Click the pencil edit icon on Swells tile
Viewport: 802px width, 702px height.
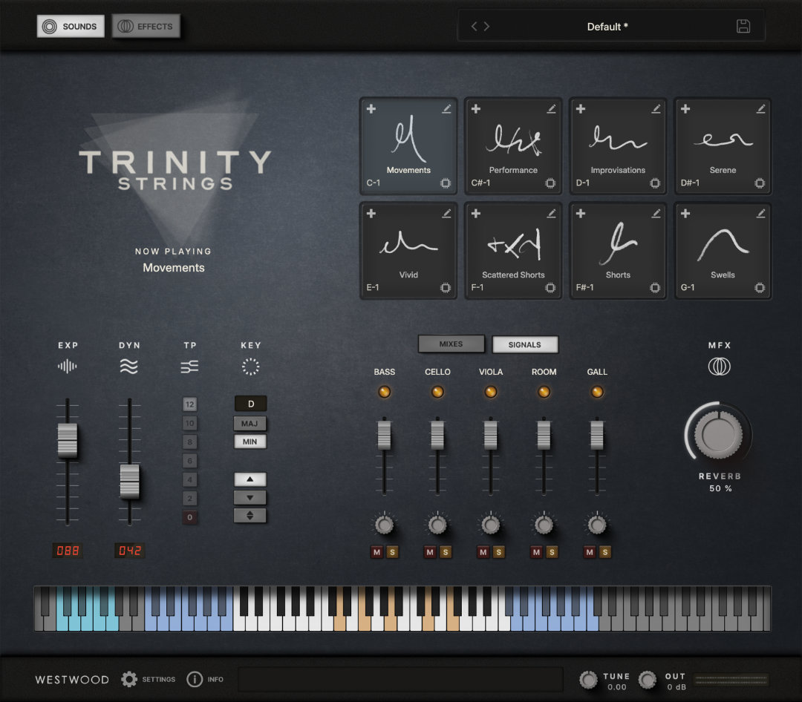(x=760, y=214)
